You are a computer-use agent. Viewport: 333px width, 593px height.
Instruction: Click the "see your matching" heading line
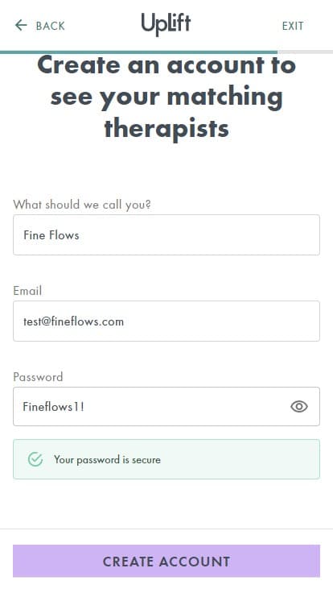pyautogui.click(x=166, y=97)
